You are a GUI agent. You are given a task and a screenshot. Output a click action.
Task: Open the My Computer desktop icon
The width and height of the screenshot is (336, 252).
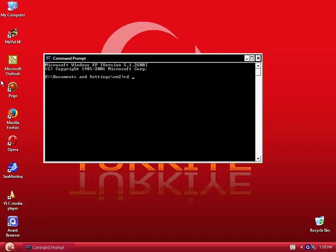[13, 9]
